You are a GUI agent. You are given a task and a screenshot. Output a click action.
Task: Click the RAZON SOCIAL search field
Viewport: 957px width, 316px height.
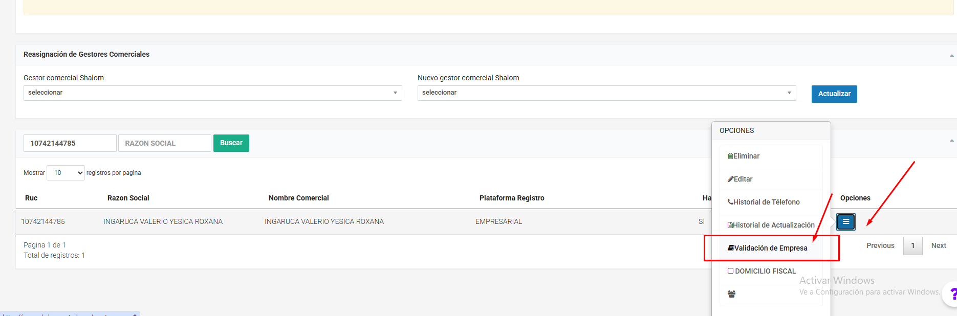click(164, 143)
